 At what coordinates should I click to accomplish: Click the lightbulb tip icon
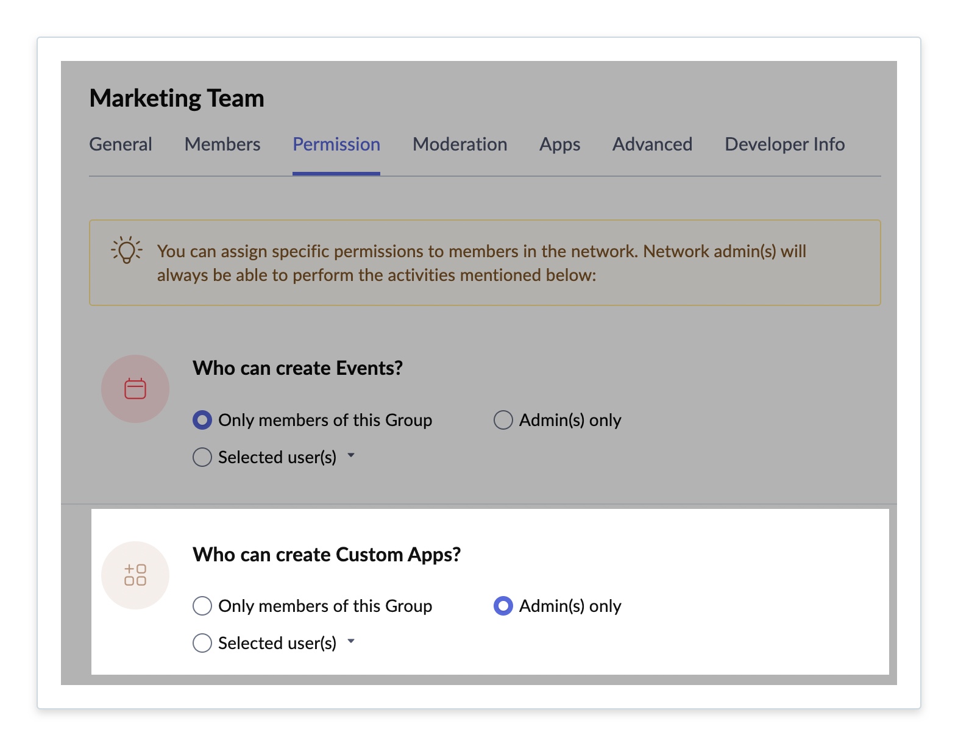point(126,250)
